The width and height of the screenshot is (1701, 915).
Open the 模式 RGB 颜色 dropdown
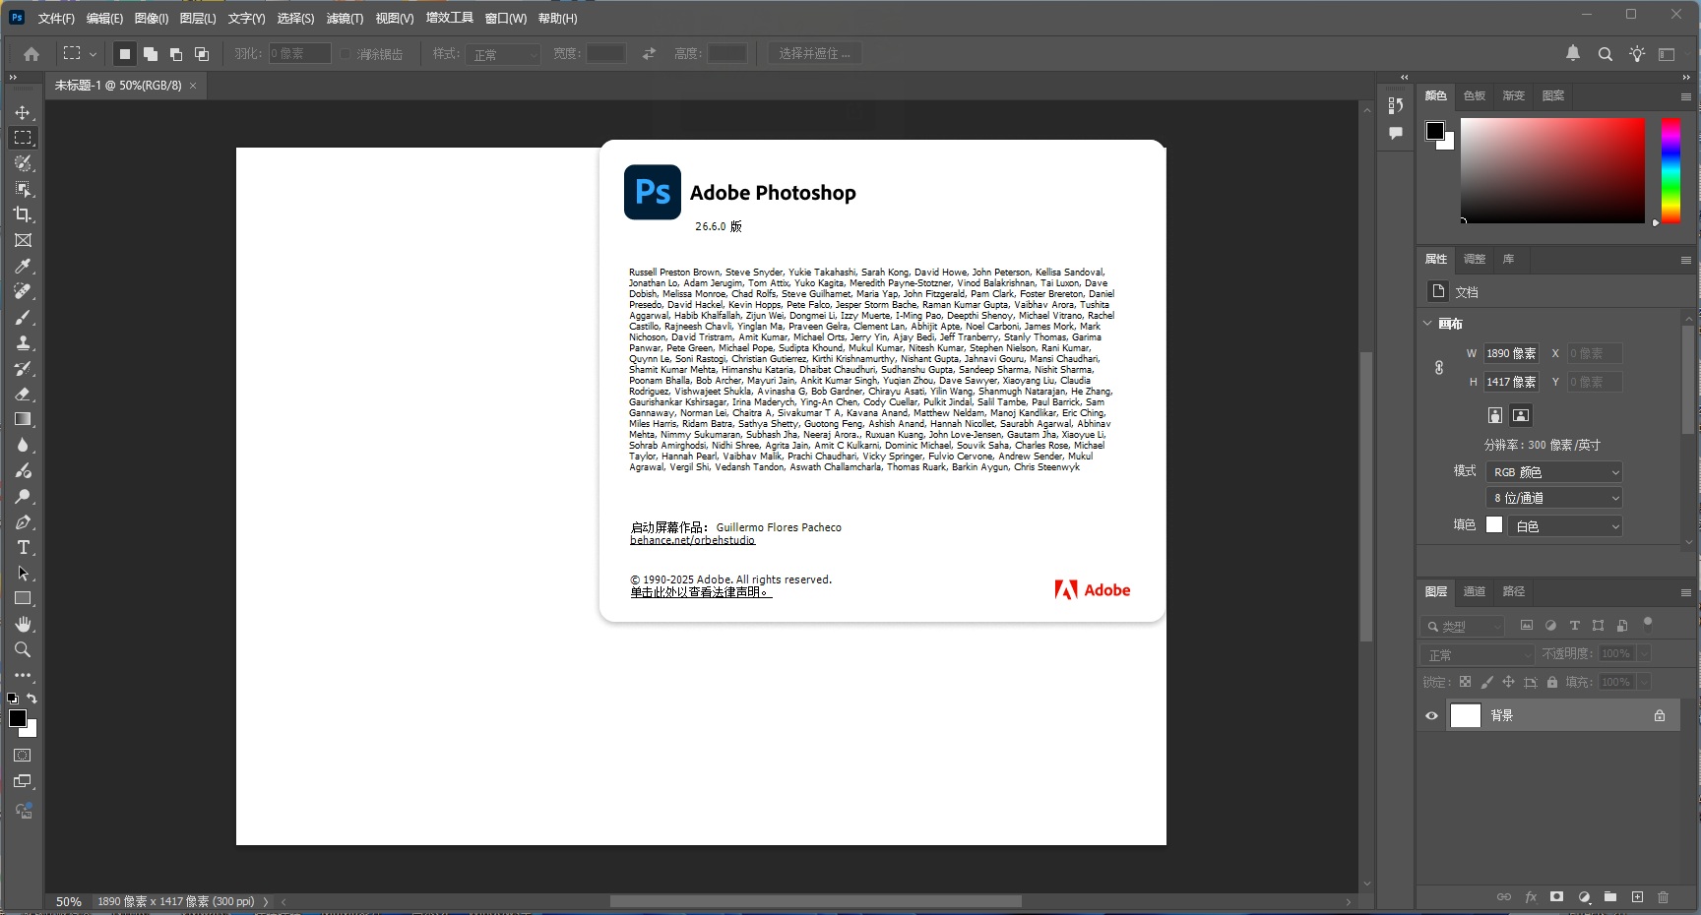click(x=1553, y=472)
